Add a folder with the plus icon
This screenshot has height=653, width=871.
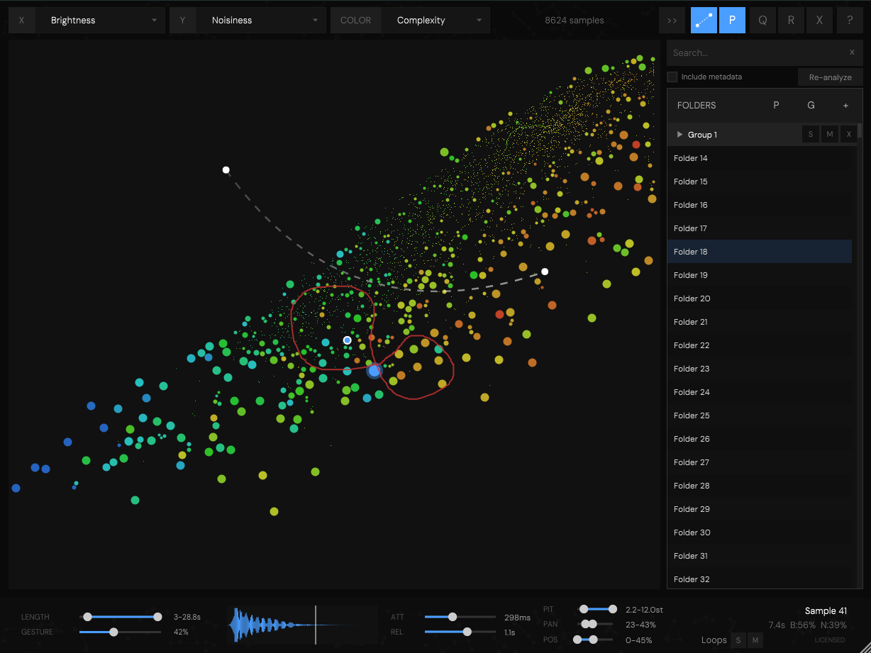click(x=845, y=106)
